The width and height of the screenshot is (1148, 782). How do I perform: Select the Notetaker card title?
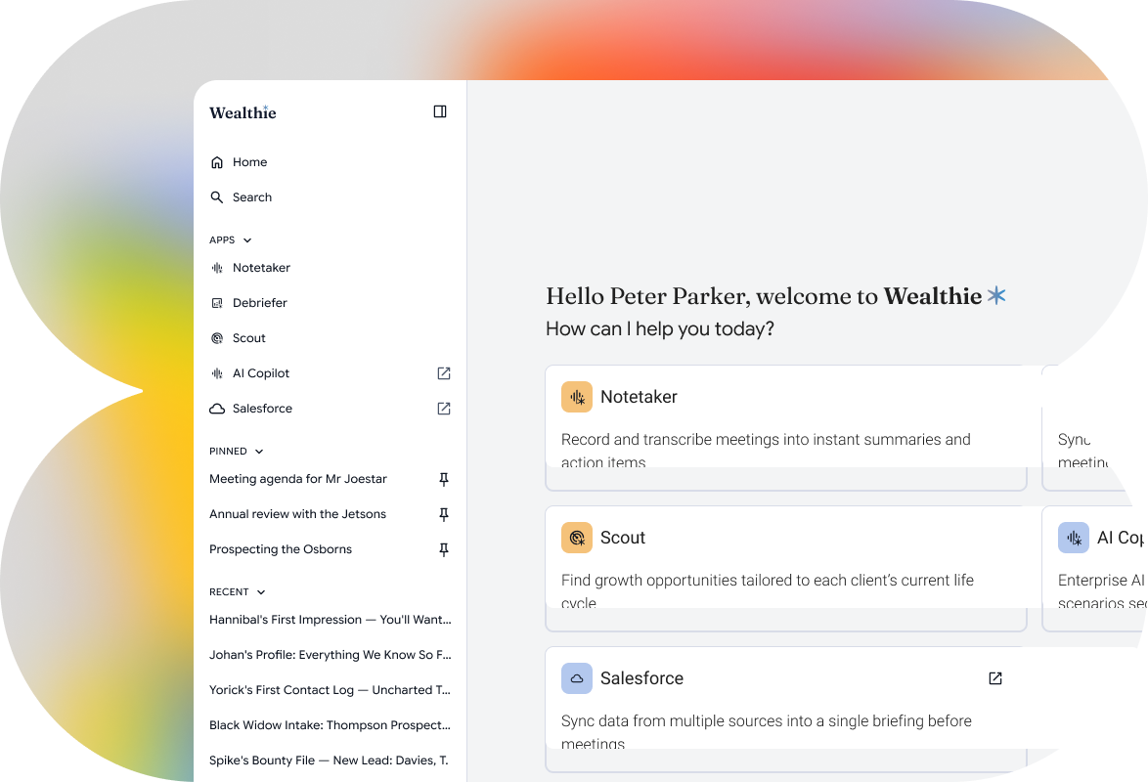(x=639, y=397)
